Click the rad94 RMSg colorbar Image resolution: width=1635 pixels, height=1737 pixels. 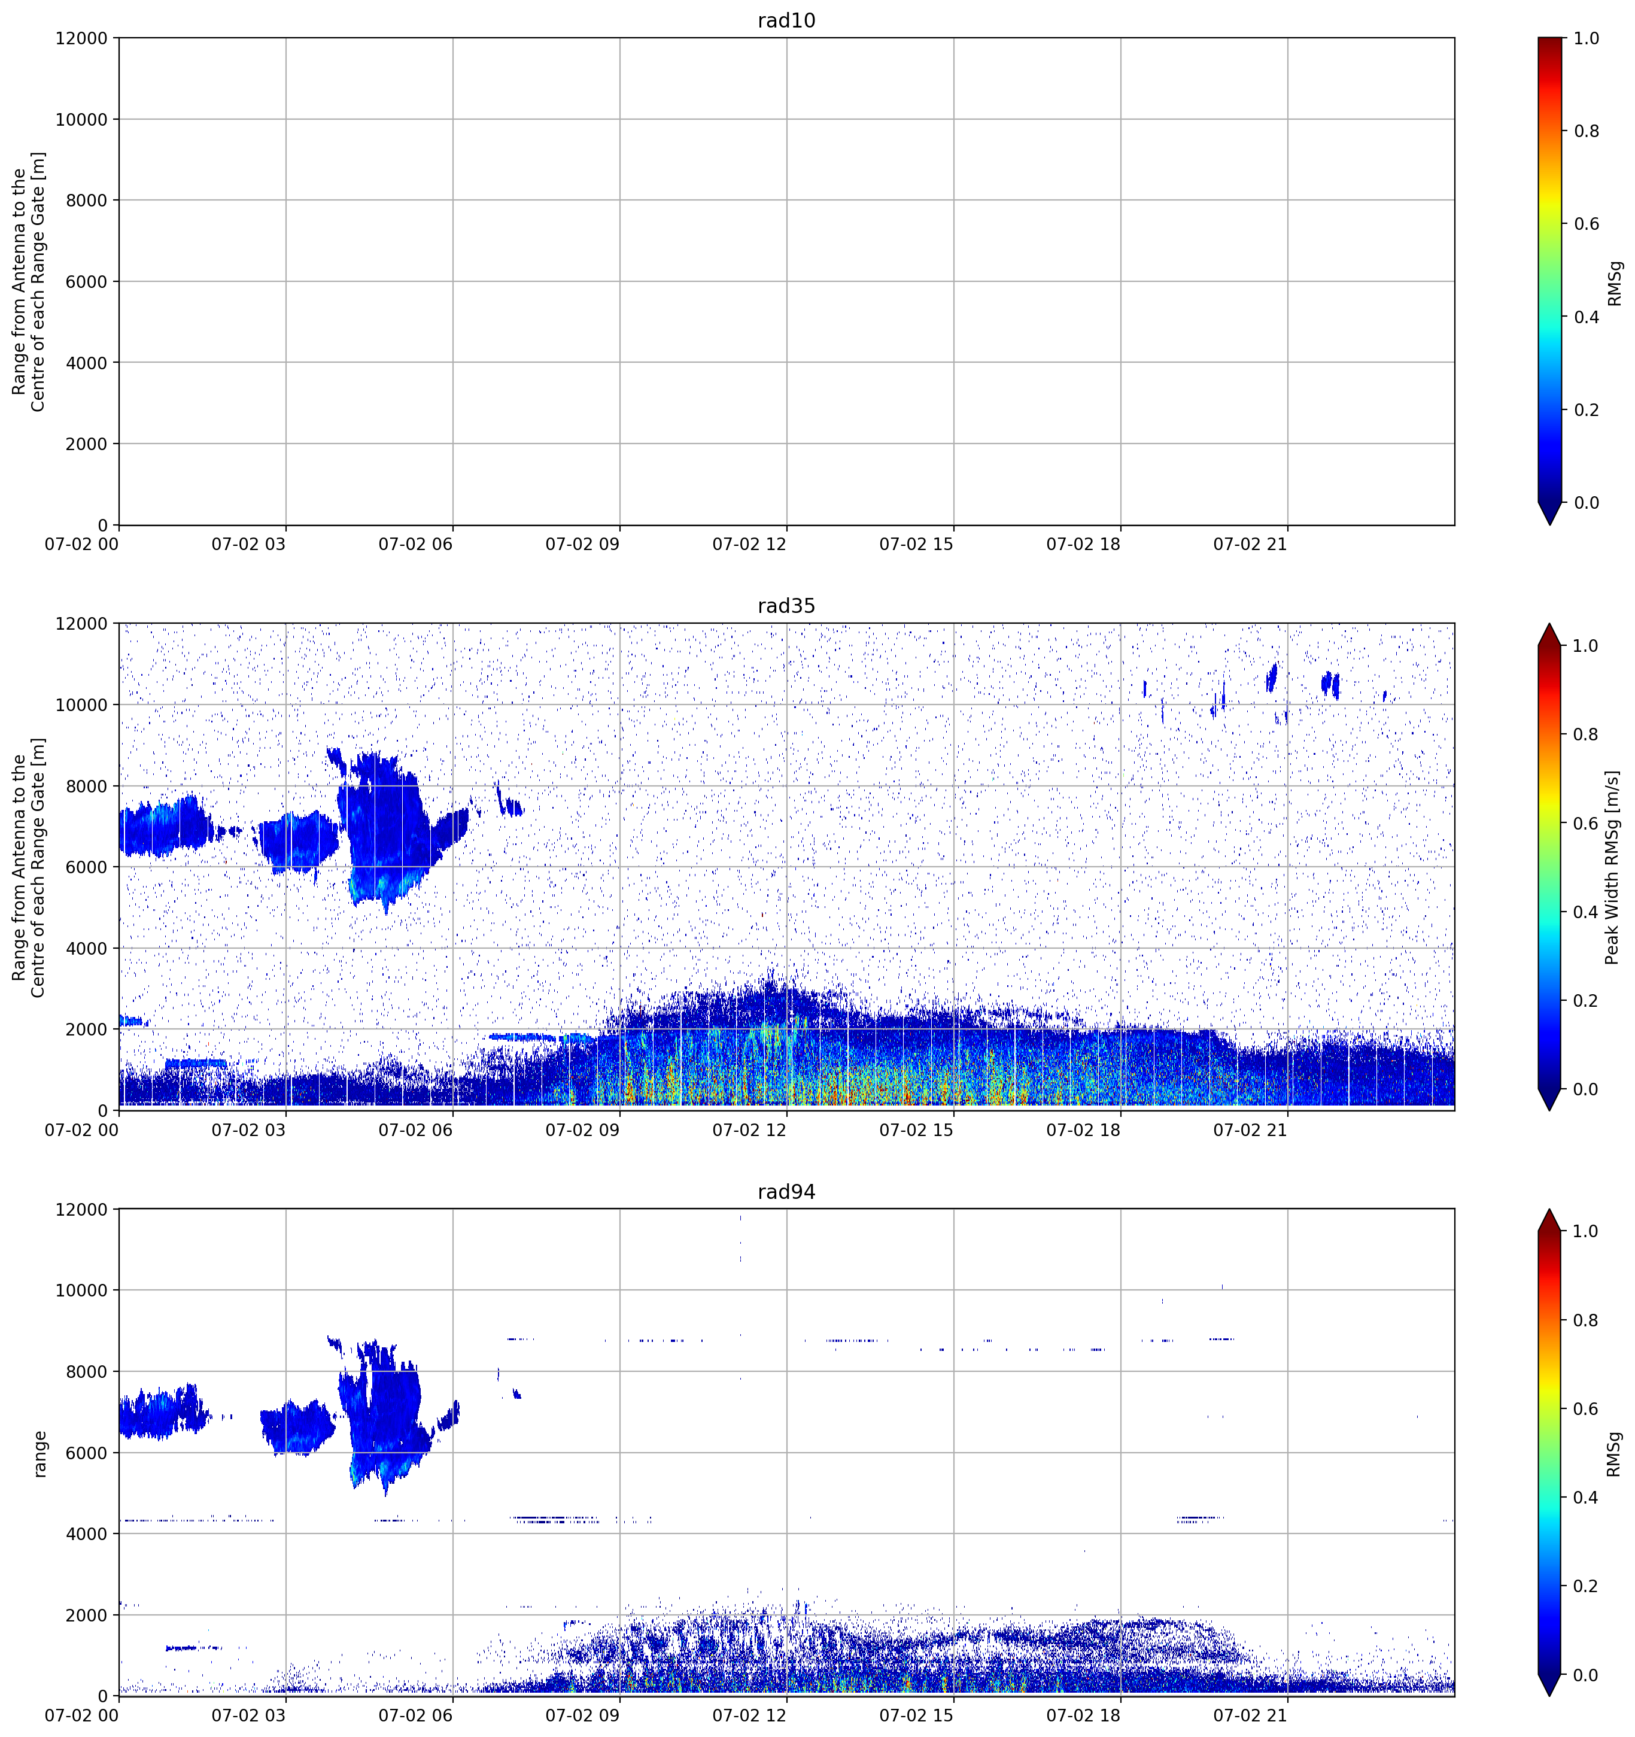tap(1549, 1452)
